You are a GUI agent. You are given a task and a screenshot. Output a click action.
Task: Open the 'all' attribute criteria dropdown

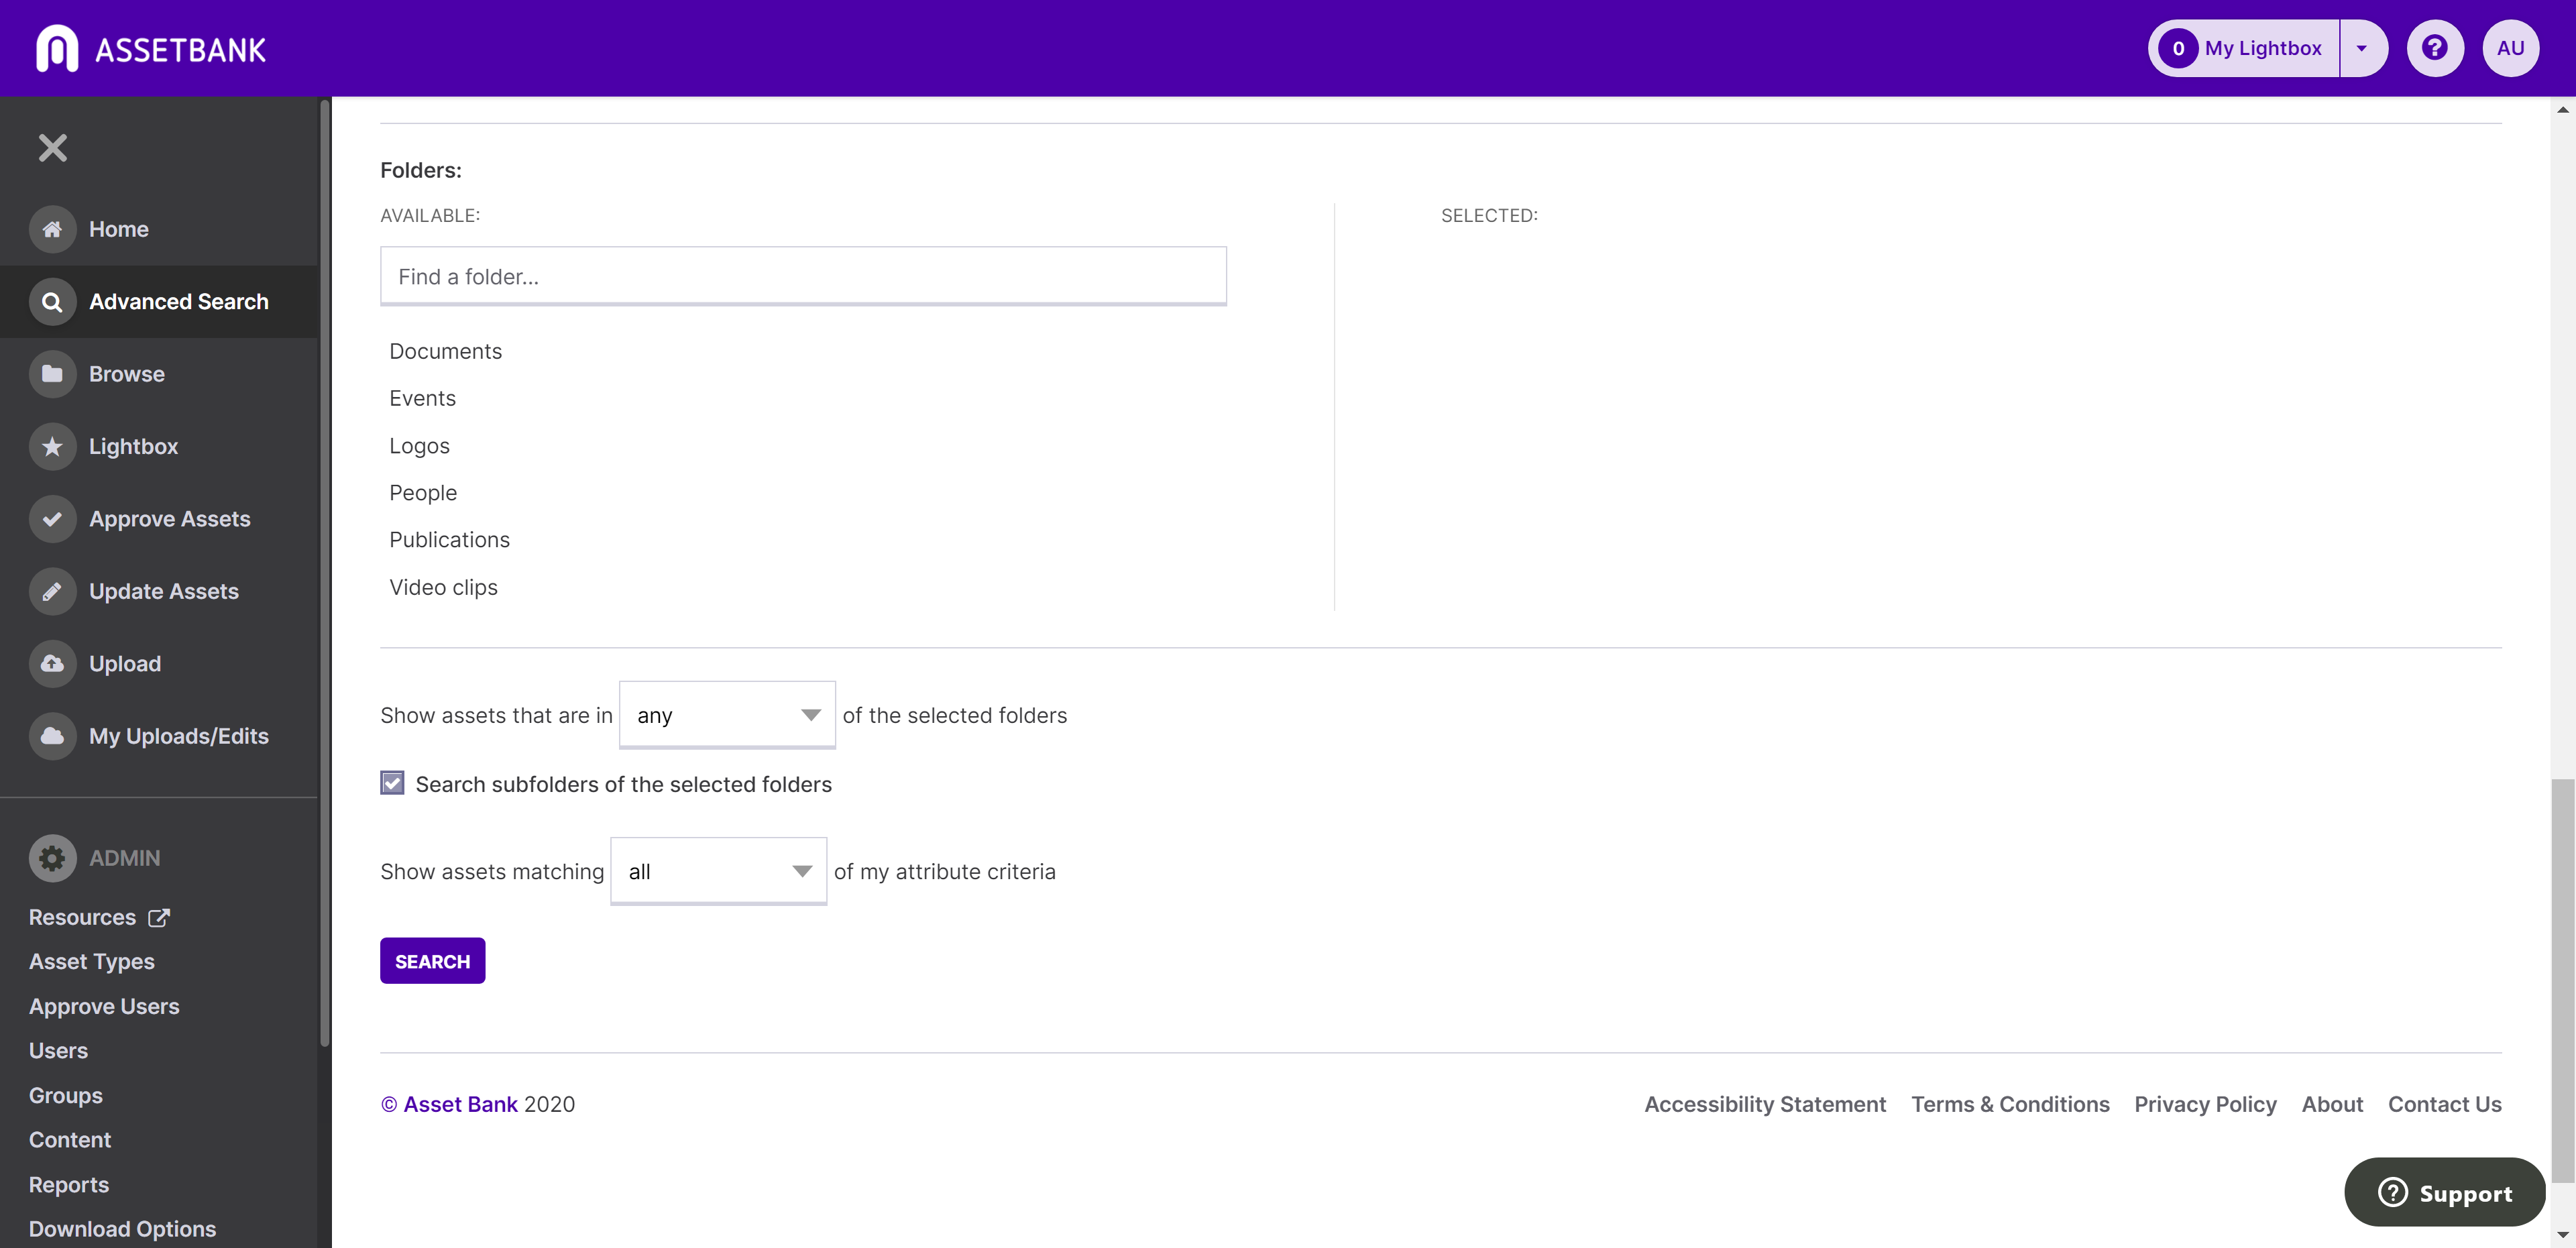(x=718, y=871)
